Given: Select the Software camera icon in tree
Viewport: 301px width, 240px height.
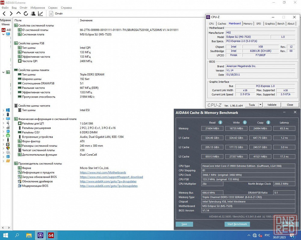Looking at the screenshot, I should tap(8, 144).
